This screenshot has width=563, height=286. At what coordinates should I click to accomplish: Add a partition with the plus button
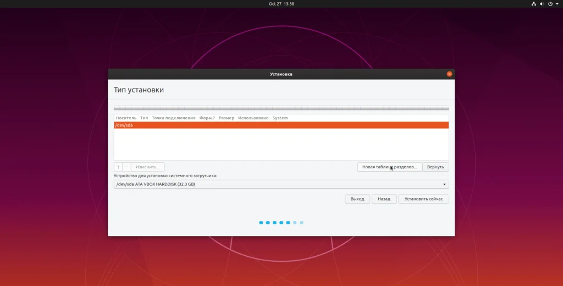[118, 167]
